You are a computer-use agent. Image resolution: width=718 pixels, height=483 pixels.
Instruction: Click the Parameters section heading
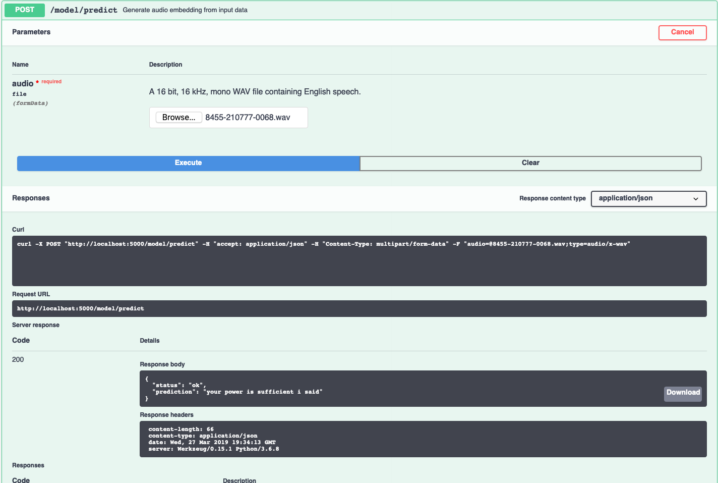pos(31,32)
